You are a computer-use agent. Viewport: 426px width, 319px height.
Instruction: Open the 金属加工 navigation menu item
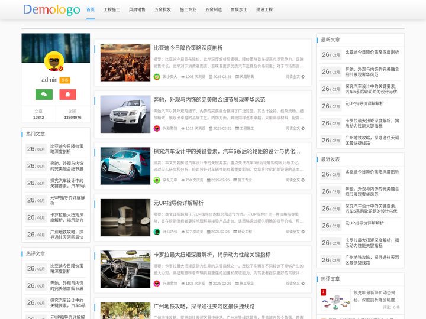coord(239,9)
